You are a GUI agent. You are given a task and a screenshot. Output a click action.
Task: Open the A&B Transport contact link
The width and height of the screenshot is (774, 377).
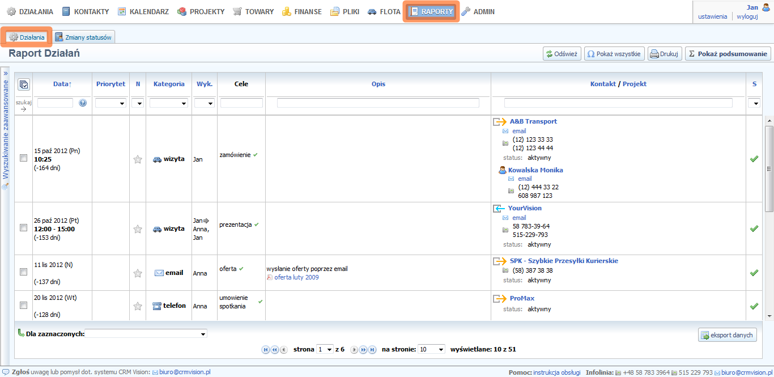pyautogui.click(x=533, y=121)
